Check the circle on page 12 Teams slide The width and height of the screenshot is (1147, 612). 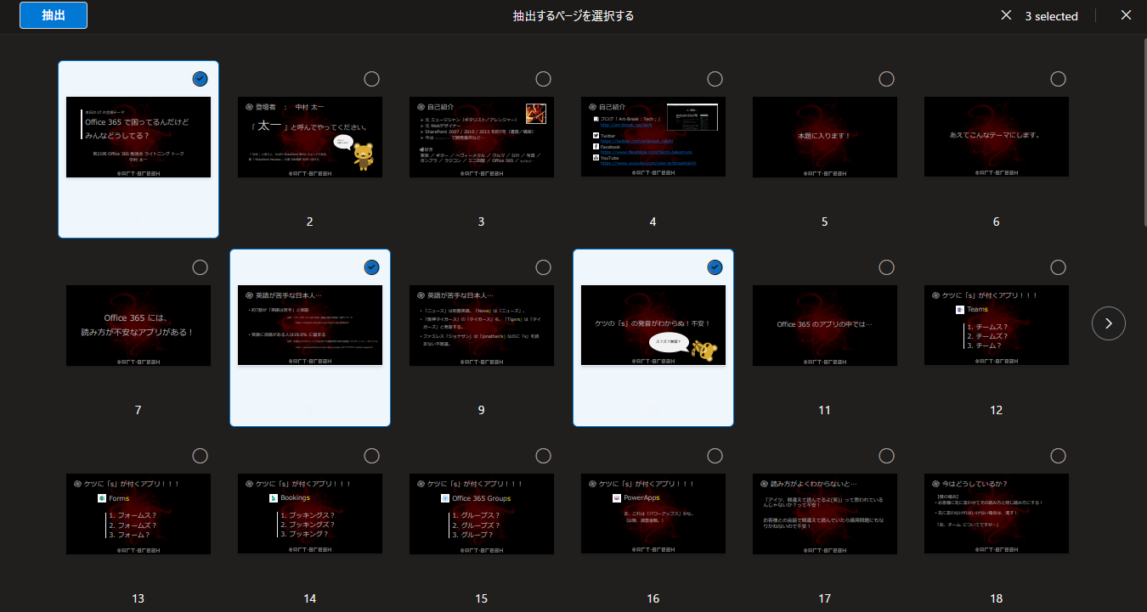(x=1058, y=267)
